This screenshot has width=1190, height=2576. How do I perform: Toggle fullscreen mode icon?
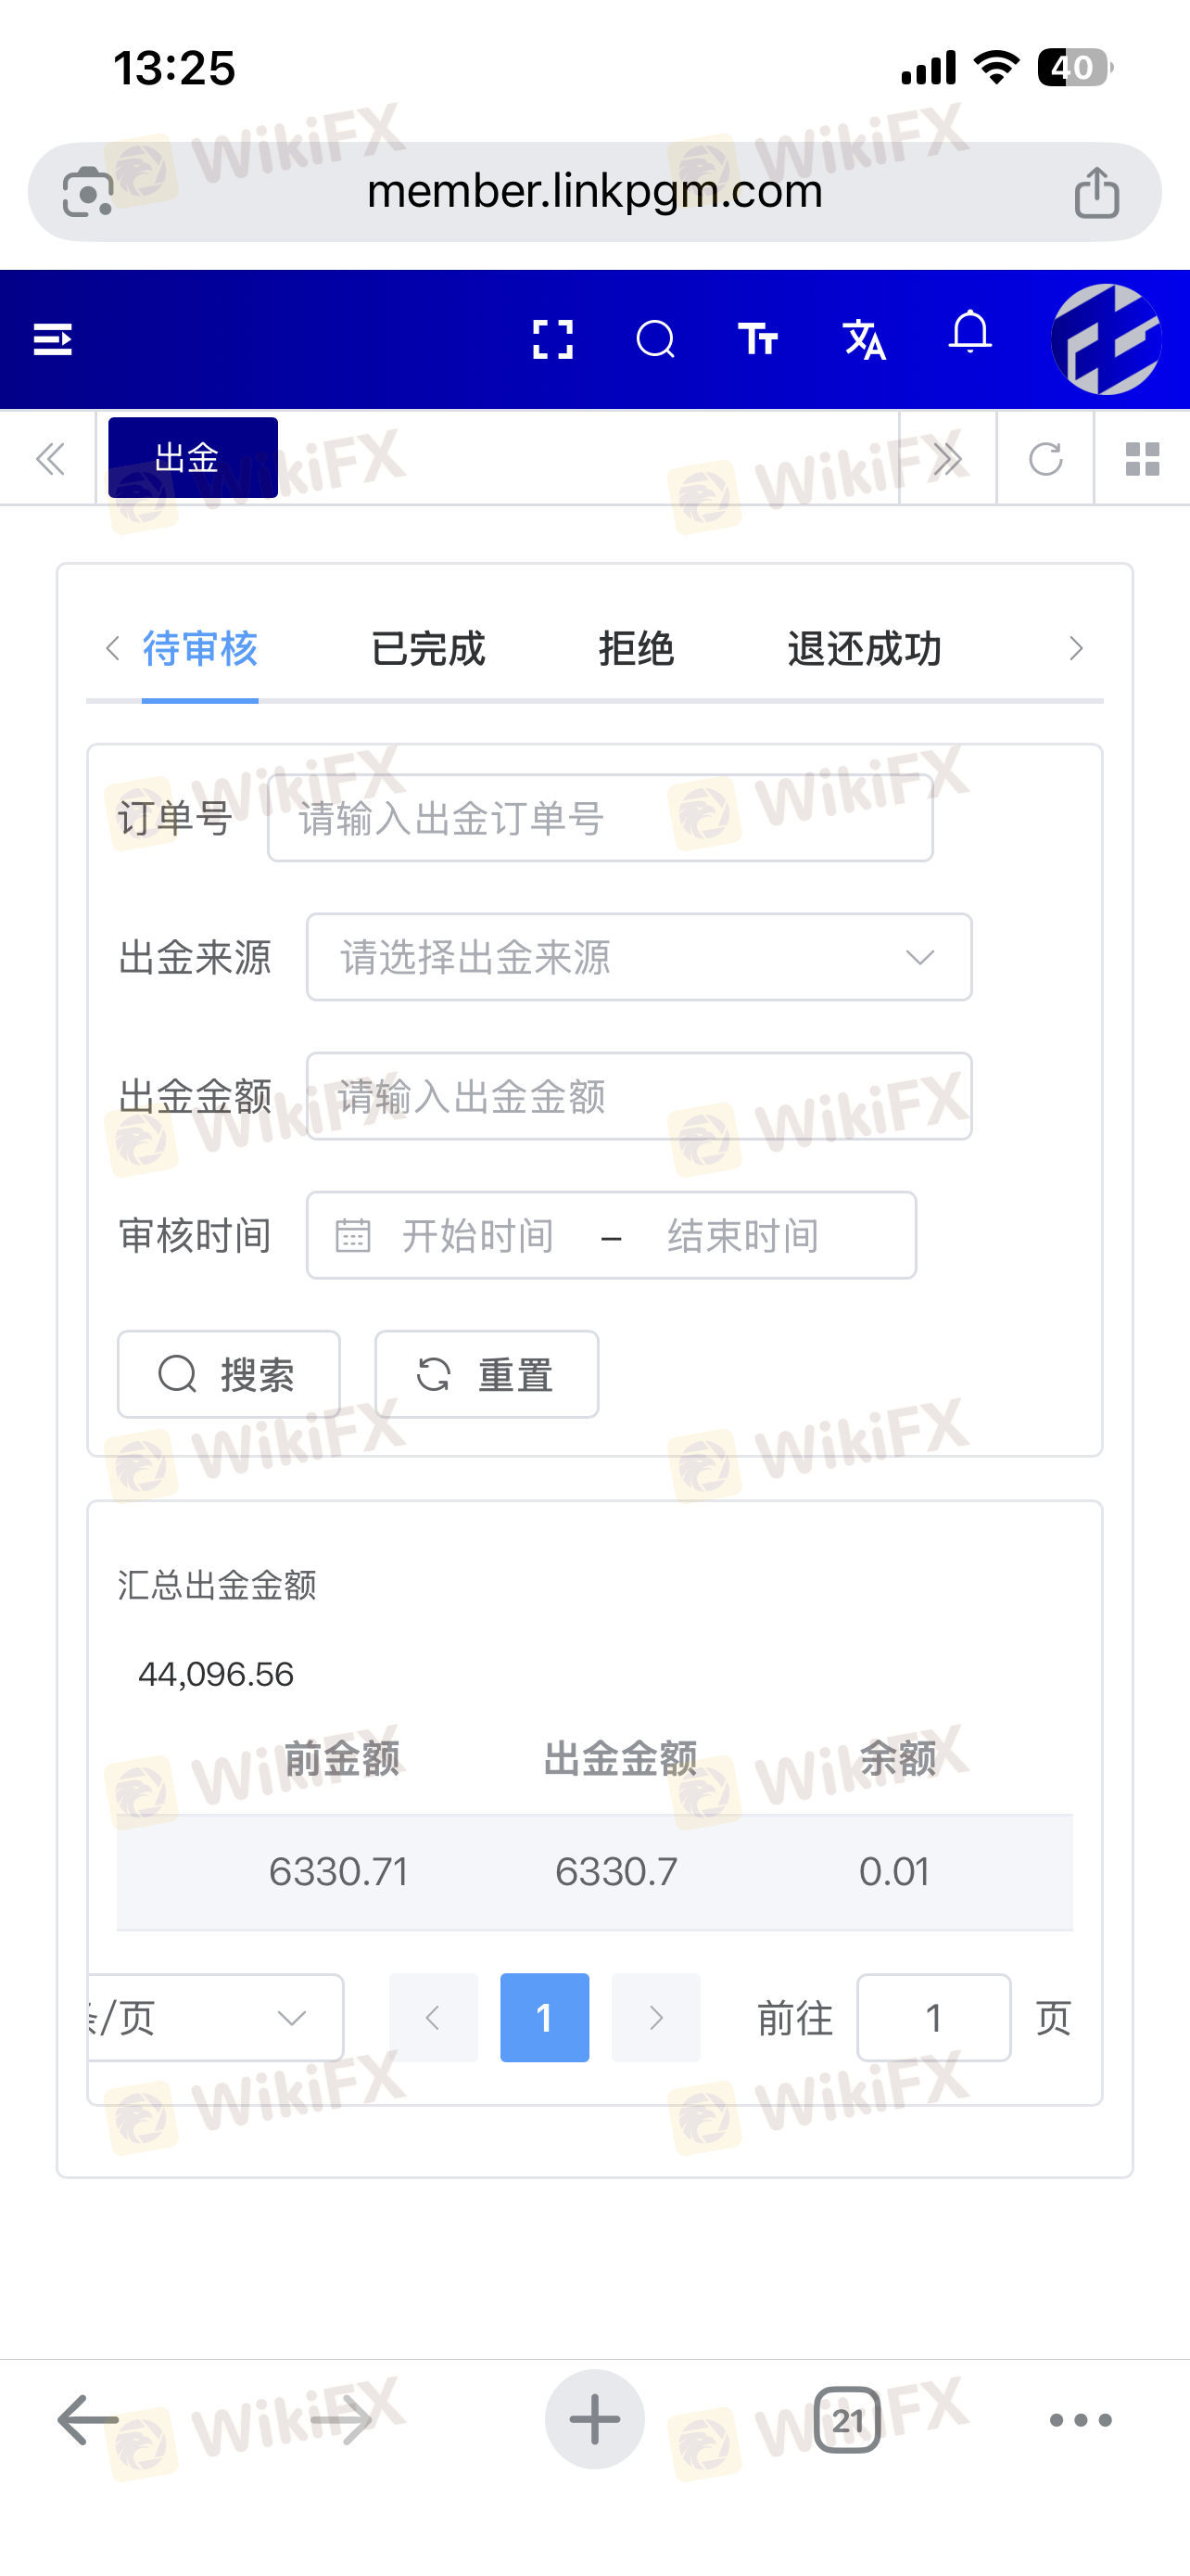click(x=552, y=340)
